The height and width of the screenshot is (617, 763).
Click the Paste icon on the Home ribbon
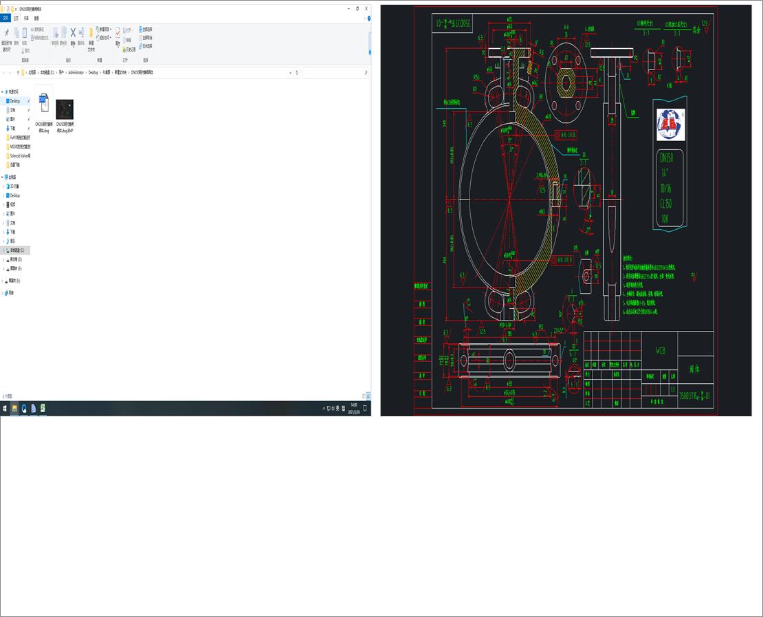coord(25,33)
